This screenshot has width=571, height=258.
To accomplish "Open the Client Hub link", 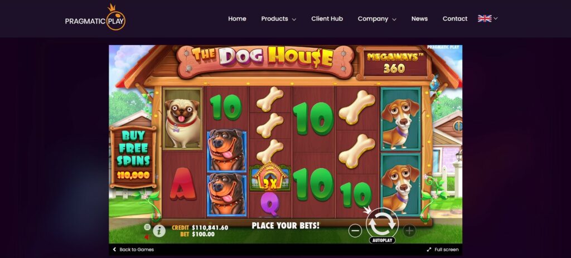I will pyautogui.click(x=327, y=19).
